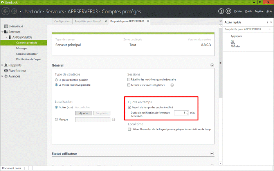Viewport: 274px width, 171px height.
Task: Select Fichier (.csv) localisation option
Action: [56, 107]
